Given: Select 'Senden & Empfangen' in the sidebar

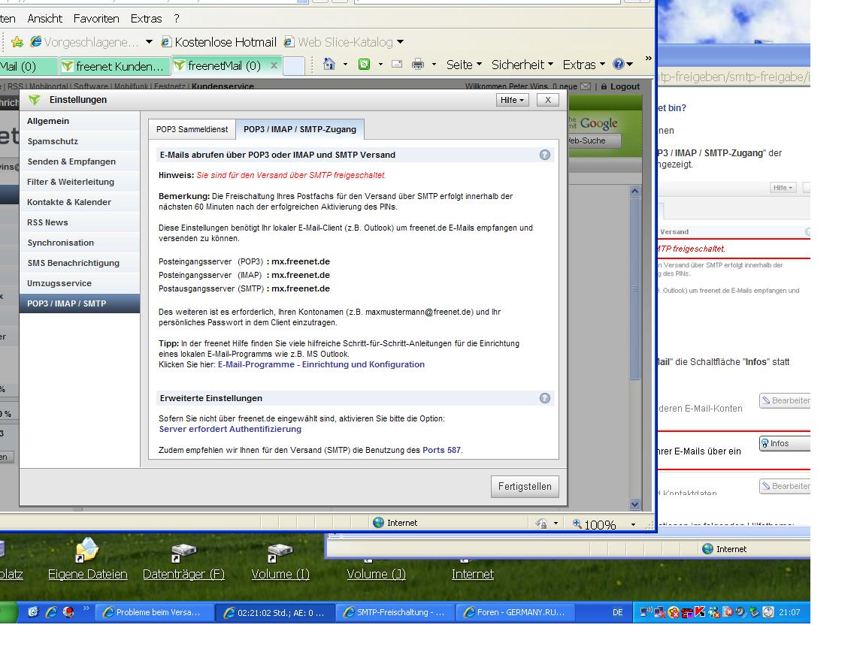Looking at the screenshot, I should click(80, 161).
